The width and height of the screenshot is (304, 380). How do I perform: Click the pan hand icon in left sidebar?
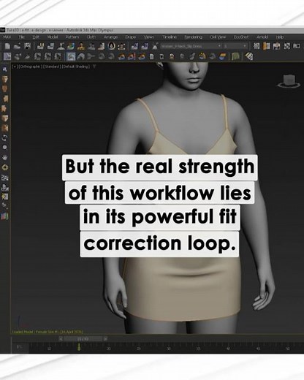[x=5, y=157]
